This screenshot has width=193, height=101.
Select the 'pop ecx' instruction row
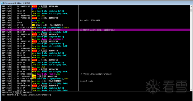(x=36, y=20)
